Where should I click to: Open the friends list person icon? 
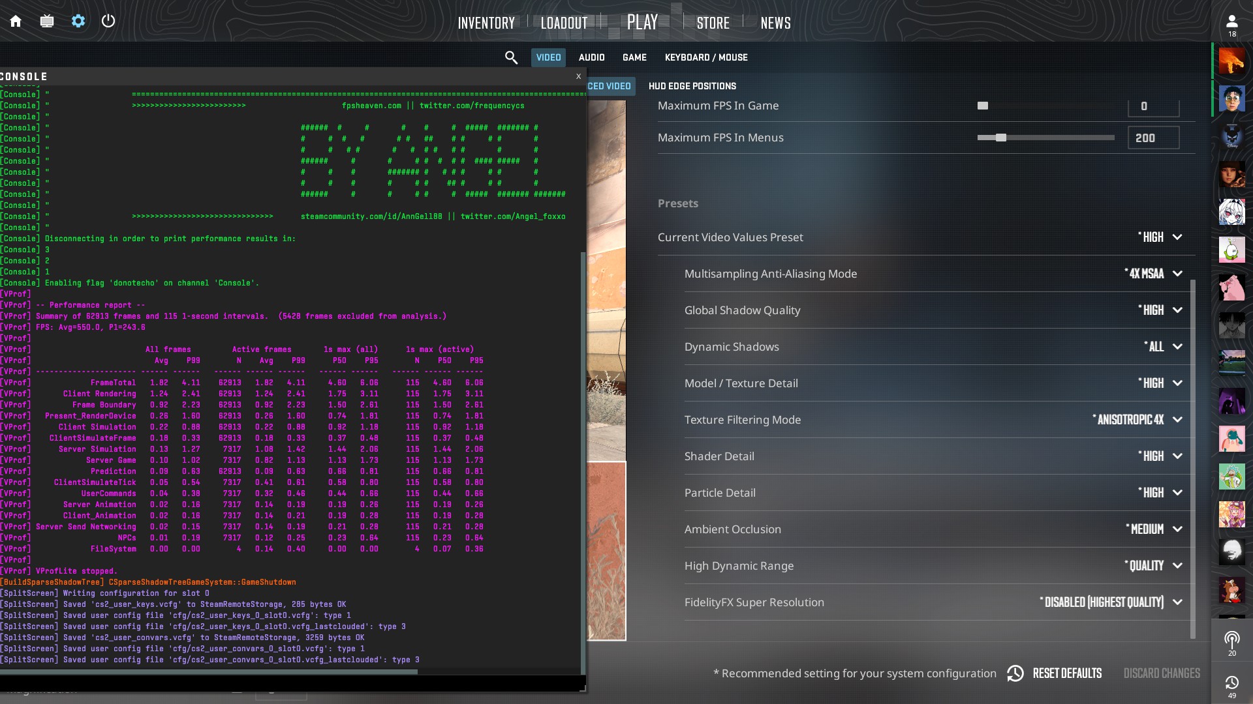[x=1231, y=22]
